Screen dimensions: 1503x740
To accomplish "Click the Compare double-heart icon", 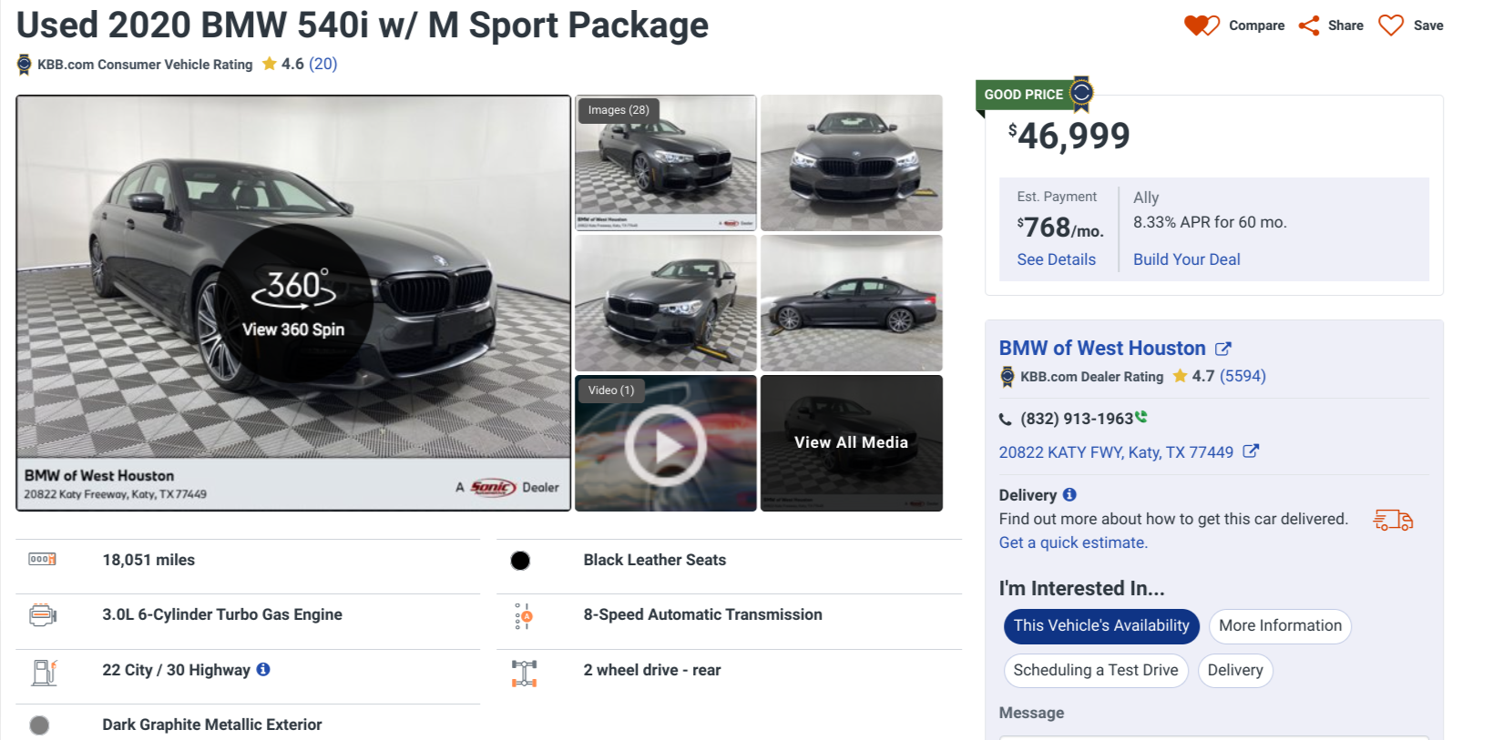I will click(x=1201, y=25).
